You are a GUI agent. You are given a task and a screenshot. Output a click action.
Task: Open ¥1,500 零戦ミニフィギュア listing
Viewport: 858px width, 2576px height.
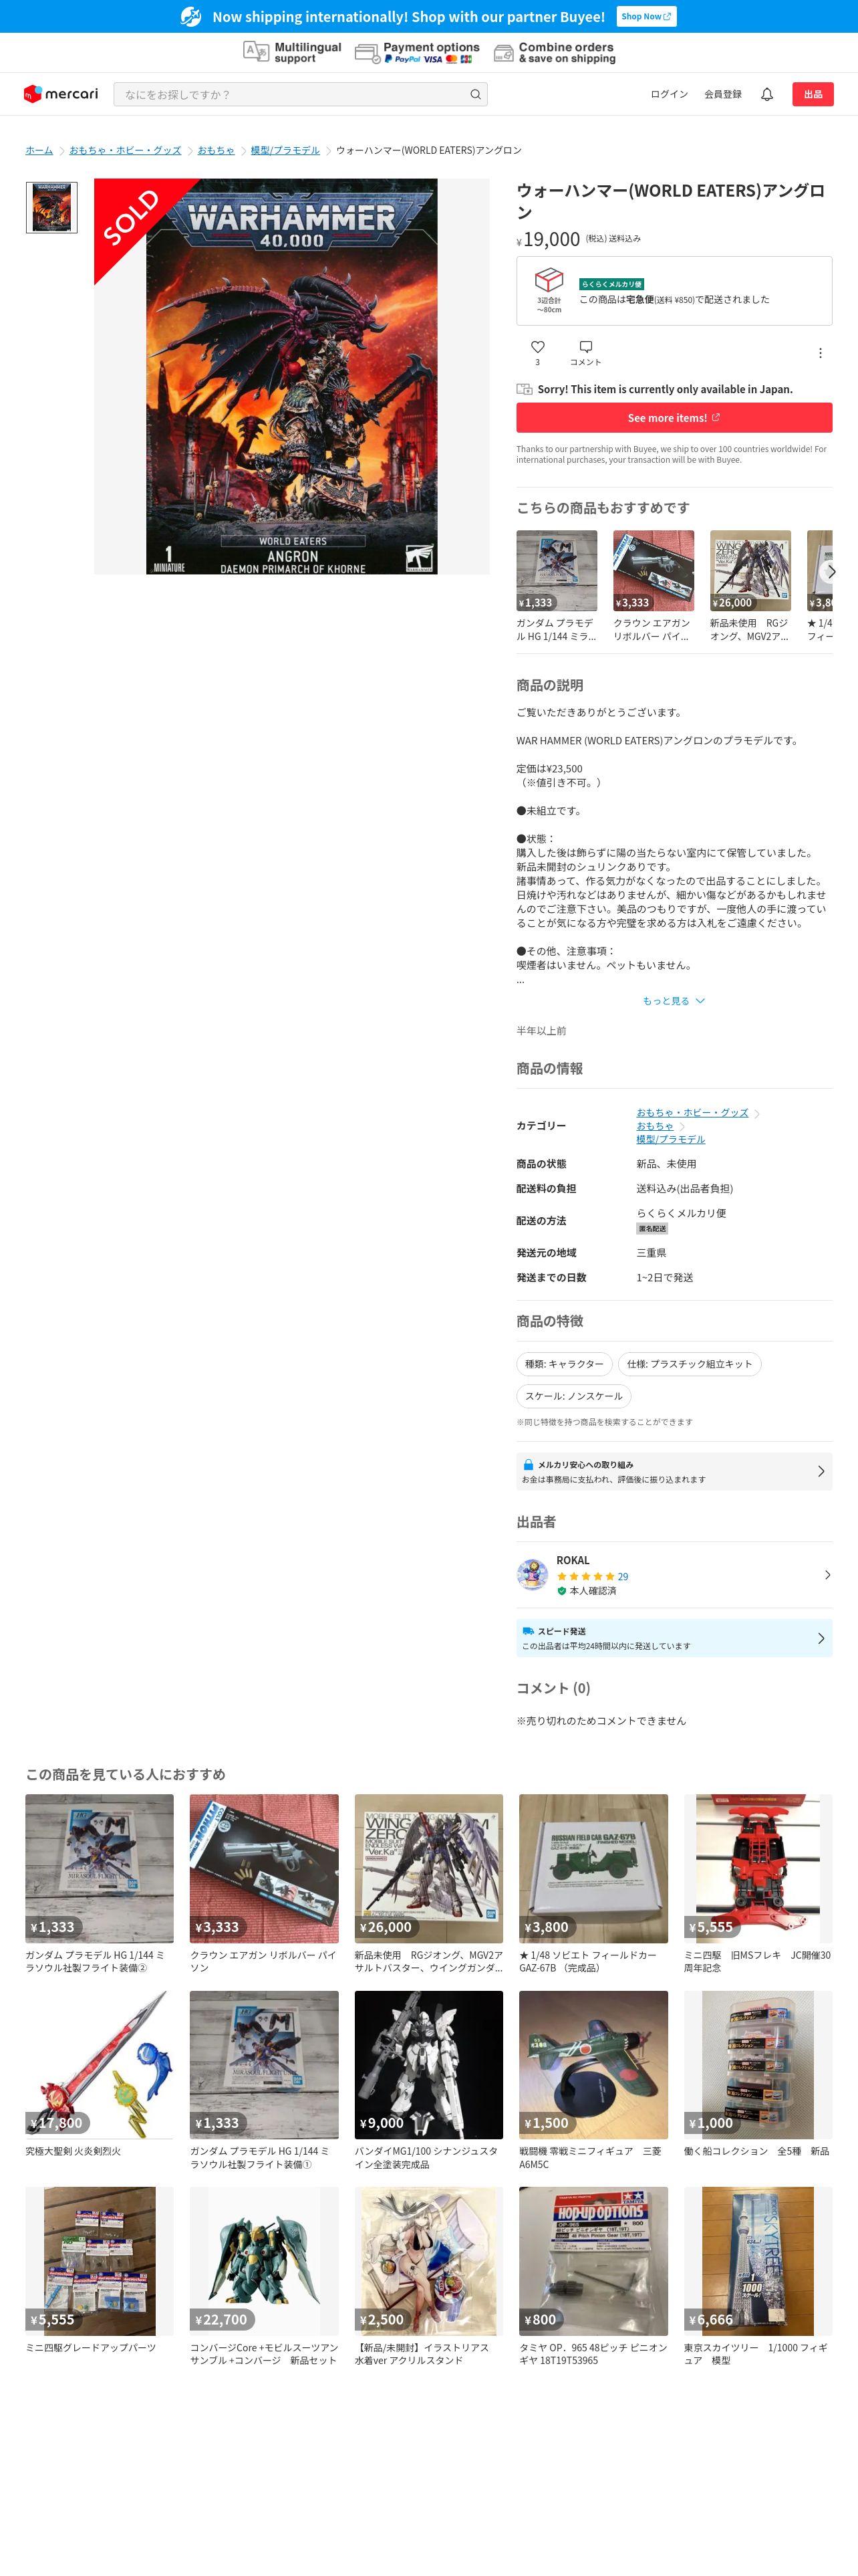593,2080
